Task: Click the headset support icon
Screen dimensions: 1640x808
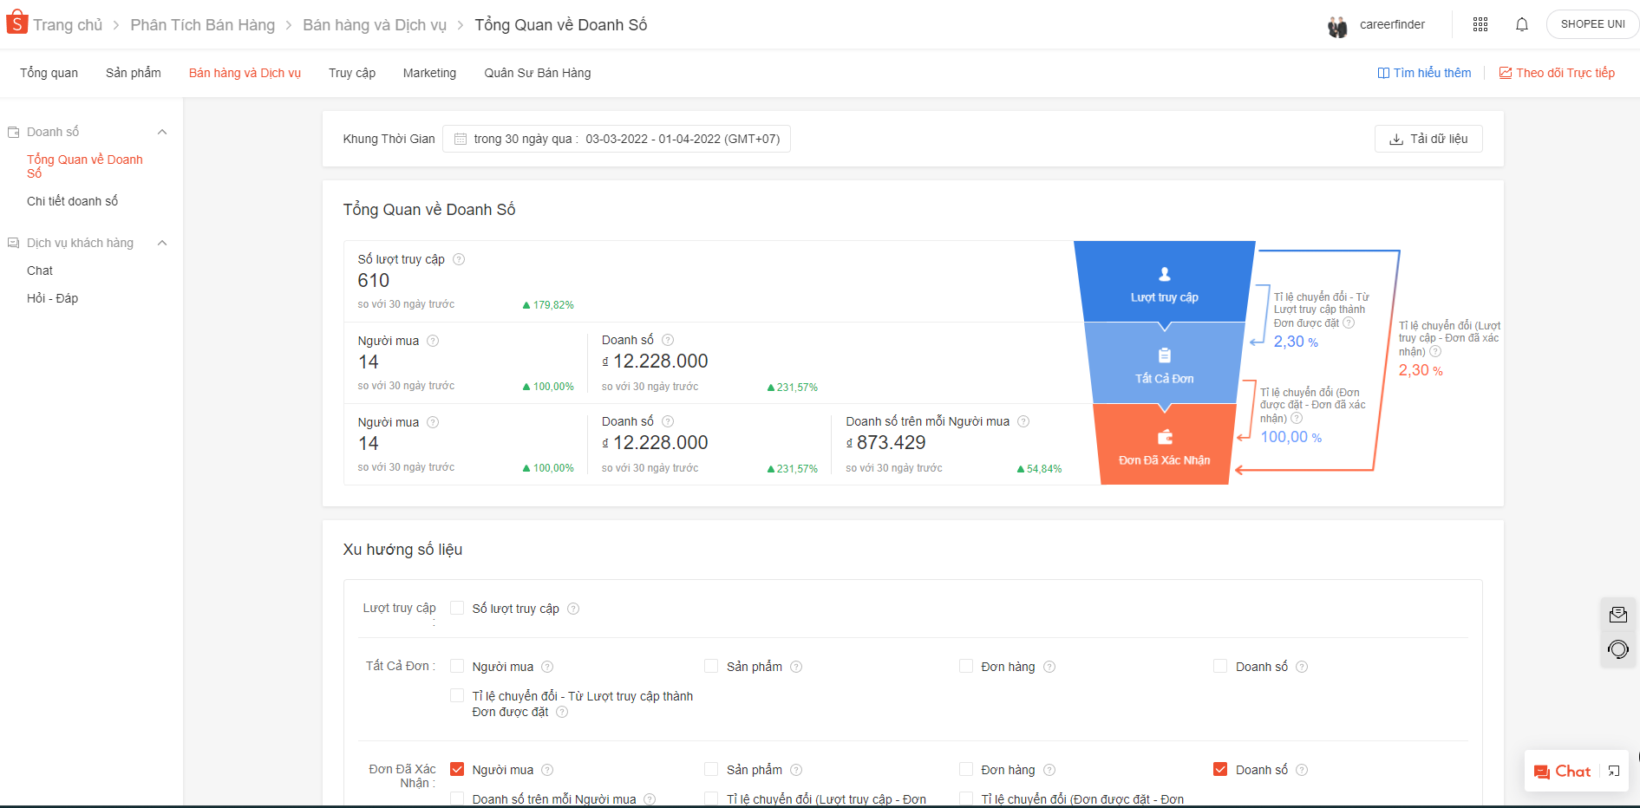Action: [1617, 649]
